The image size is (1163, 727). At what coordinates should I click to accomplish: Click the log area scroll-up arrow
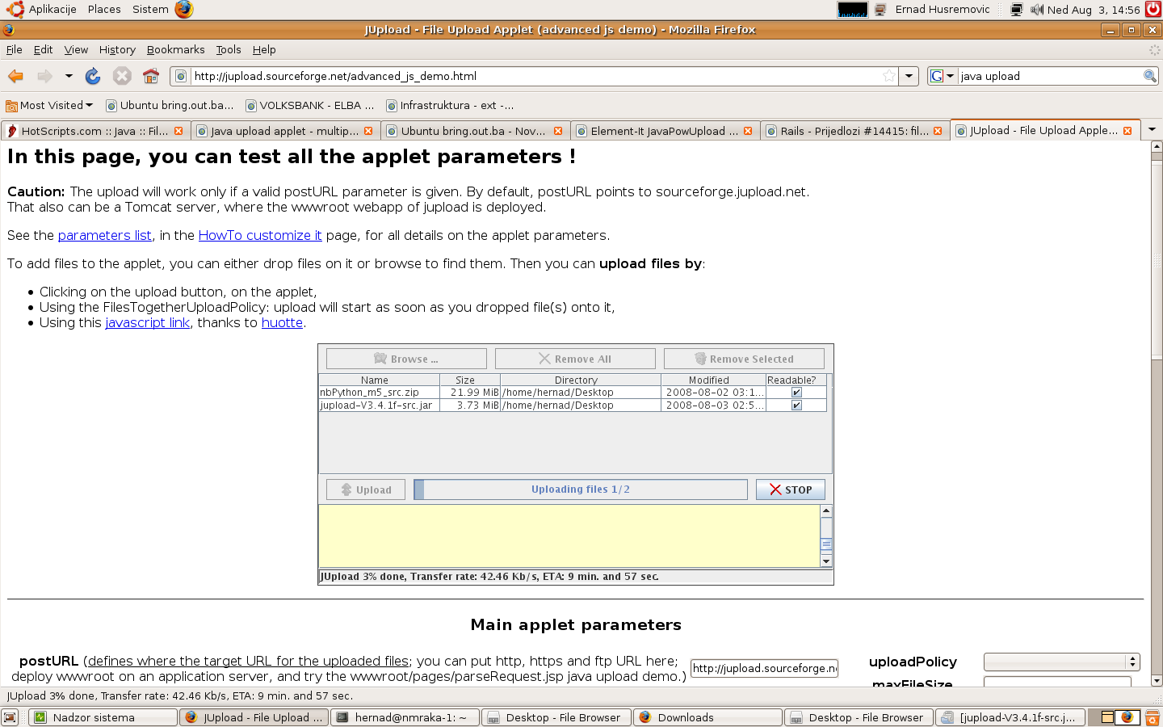point(826,511)
